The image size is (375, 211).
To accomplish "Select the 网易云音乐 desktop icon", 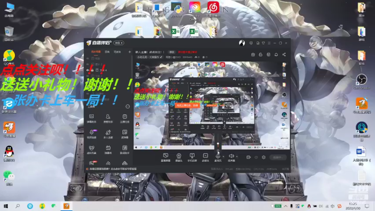I will point(213,9).
